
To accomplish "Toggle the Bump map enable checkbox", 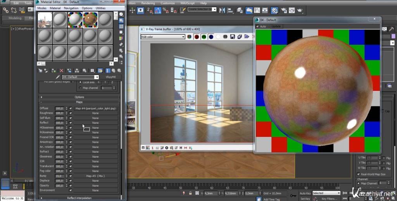I will point(71,176).
